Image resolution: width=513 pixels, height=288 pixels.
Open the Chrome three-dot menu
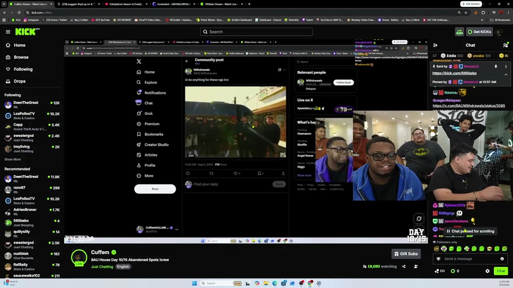coord(509,12)
